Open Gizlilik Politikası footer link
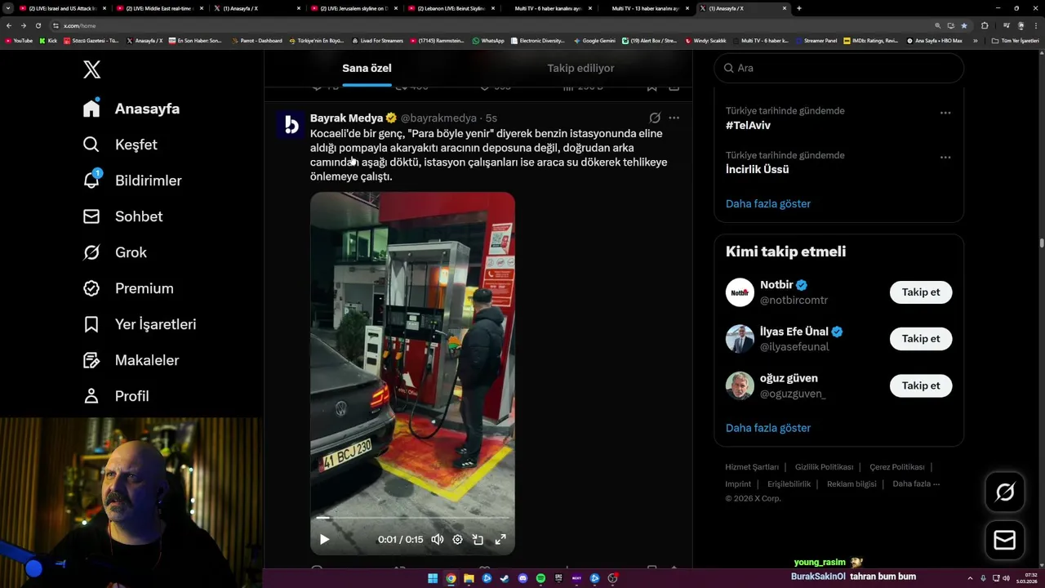Viewport: 1045px width, 588px height. [x=824, y=467]
